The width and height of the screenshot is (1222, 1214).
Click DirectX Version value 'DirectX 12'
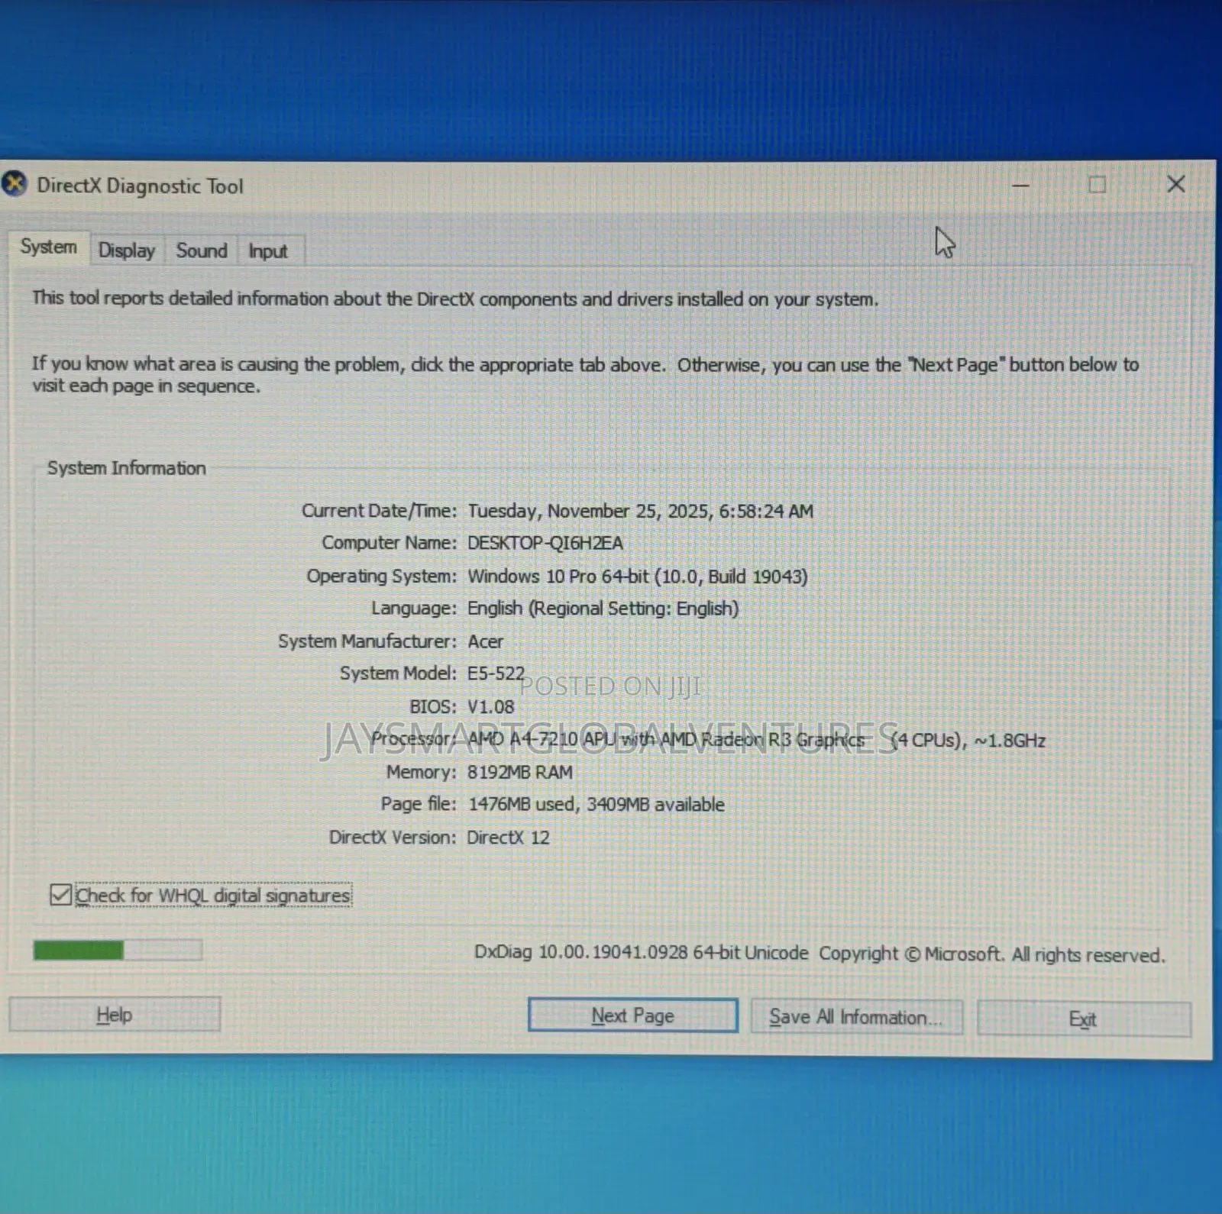click(x=508, y=838)
